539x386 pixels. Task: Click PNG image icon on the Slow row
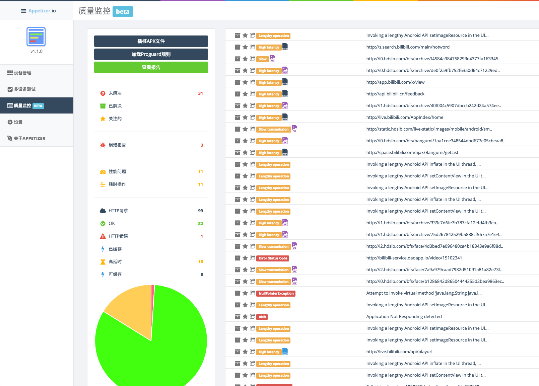[x=272, y=58]
